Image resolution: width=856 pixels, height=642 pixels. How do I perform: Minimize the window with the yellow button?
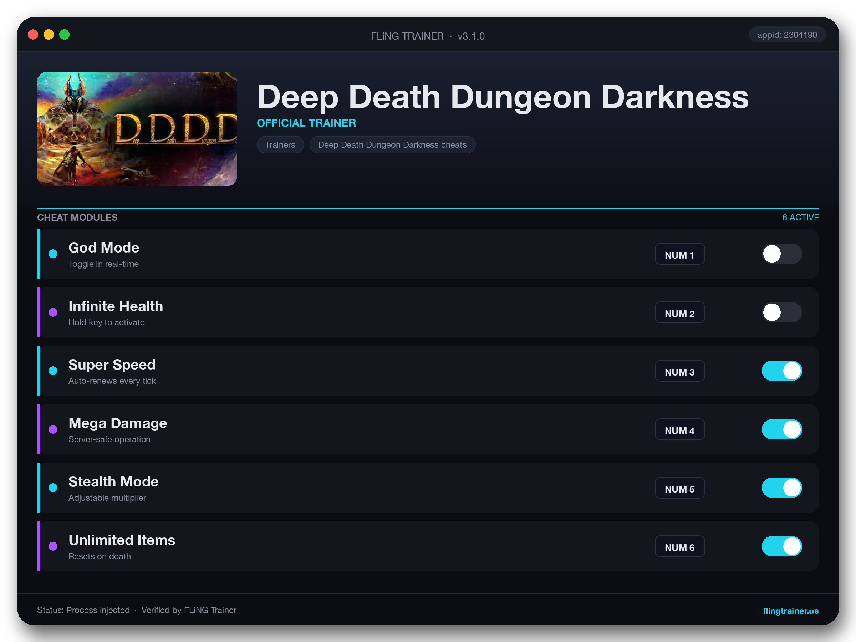pos(49,35)
